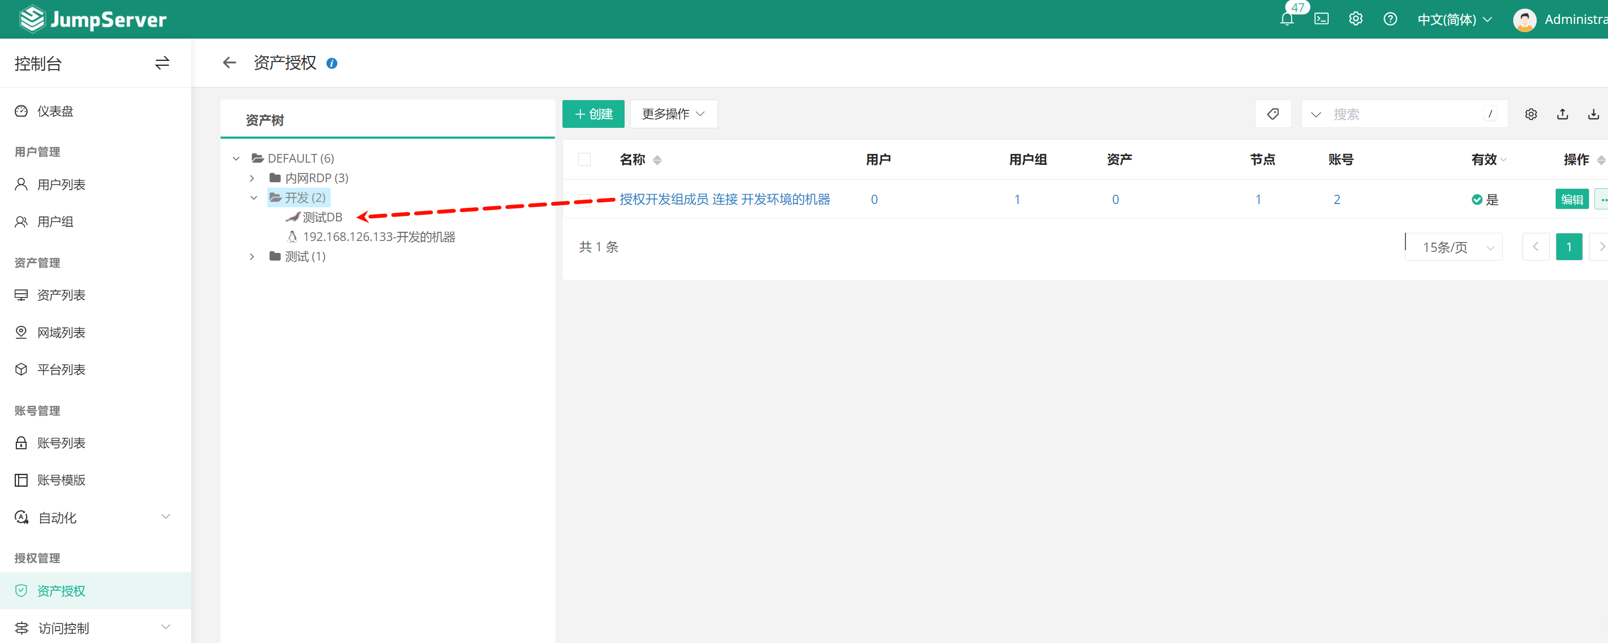Go back using the left arrow

pos(229,63)
